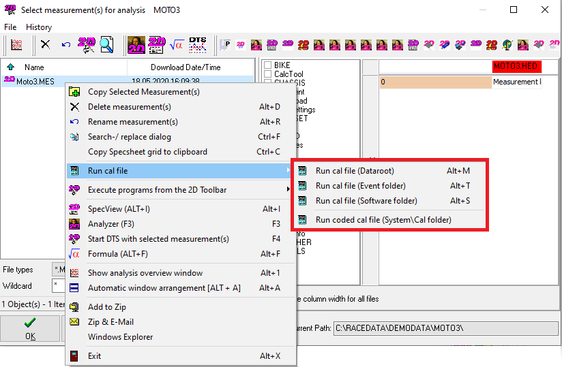562x367 pixels.
Task: Sort list using the Name column arrow
Action: pos(10,67)
